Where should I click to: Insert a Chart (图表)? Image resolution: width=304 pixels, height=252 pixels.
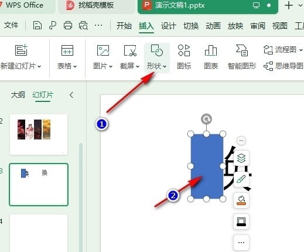[211, 57]
